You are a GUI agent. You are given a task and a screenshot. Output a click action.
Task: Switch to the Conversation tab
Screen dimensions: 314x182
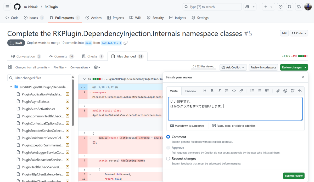(x=26, y=56)
